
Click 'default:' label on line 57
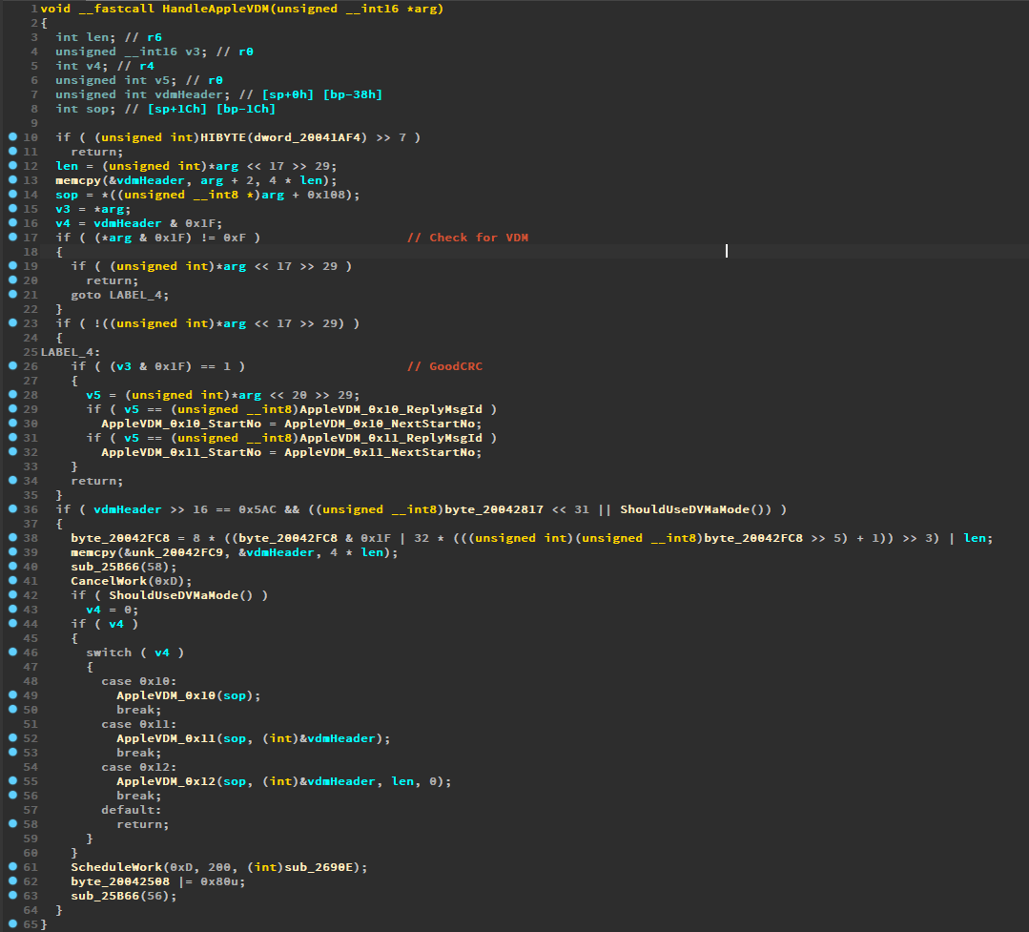point(132,810)
